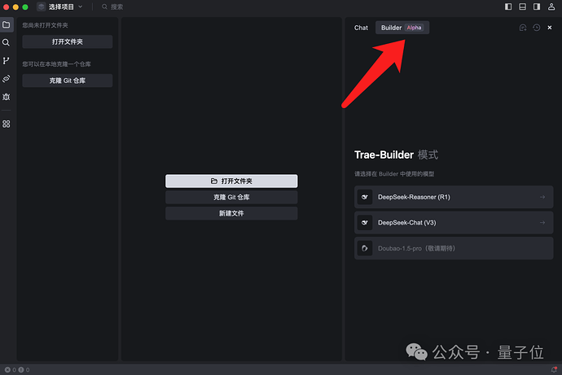The height and width of the screenshot is (375, 562).
Task: Select the DeepSeek-Reasoner (R1) model
Action: 454,197
